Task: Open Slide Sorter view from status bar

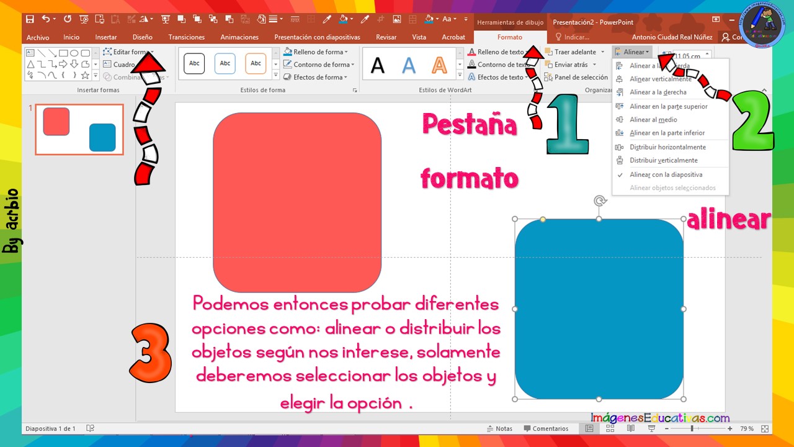Action: [610, 428]
